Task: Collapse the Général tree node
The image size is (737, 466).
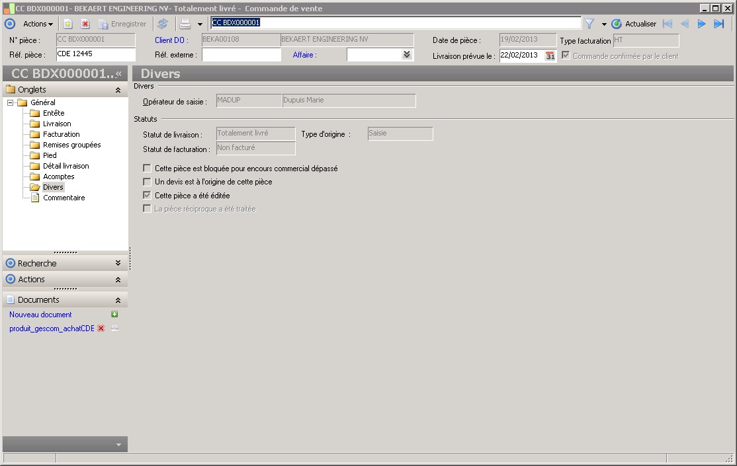Action: (x=11, y=102)
